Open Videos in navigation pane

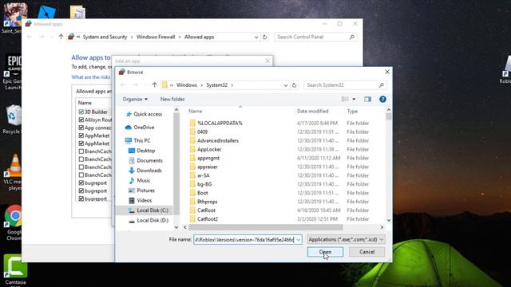[141, 200]
